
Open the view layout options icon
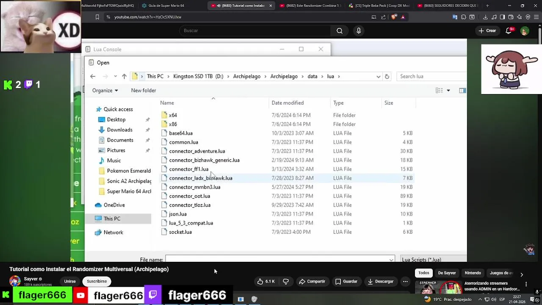[439, 90]
